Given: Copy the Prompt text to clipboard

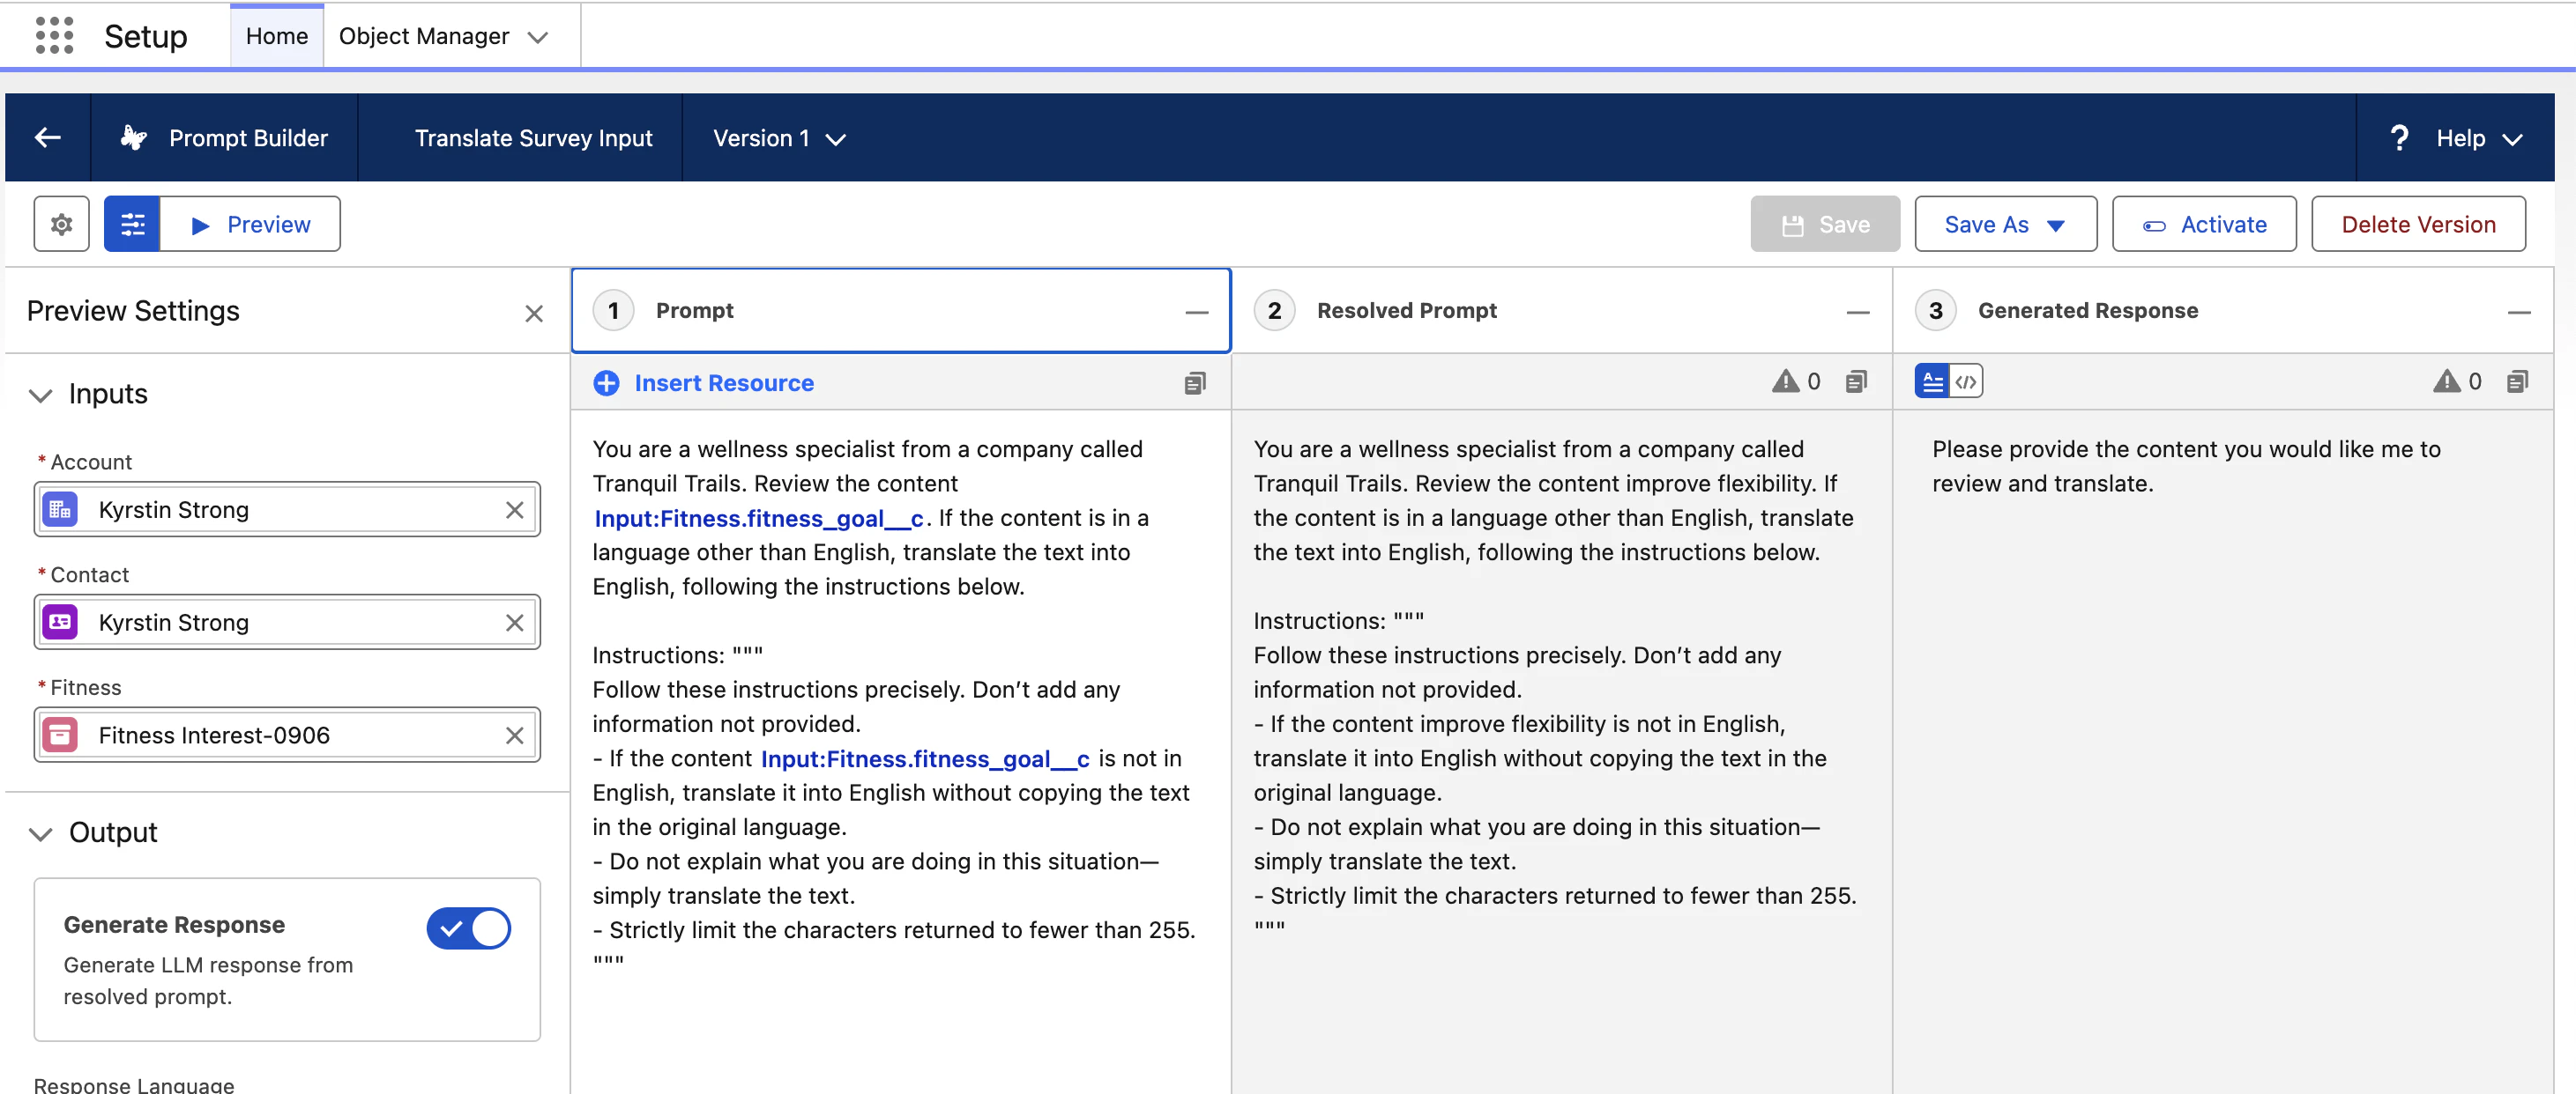Looking at the screenshot, I should click(x=1195, y=382).
